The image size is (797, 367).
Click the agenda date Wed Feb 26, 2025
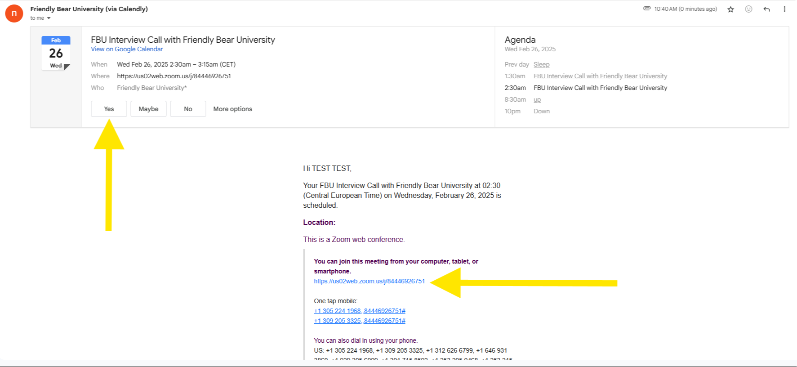point(530,49)
